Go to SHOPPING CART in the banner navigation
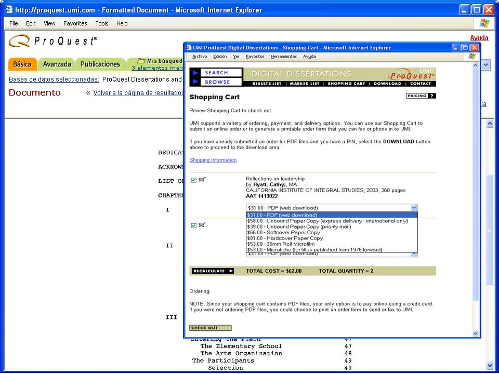 (x=346, y=84)
